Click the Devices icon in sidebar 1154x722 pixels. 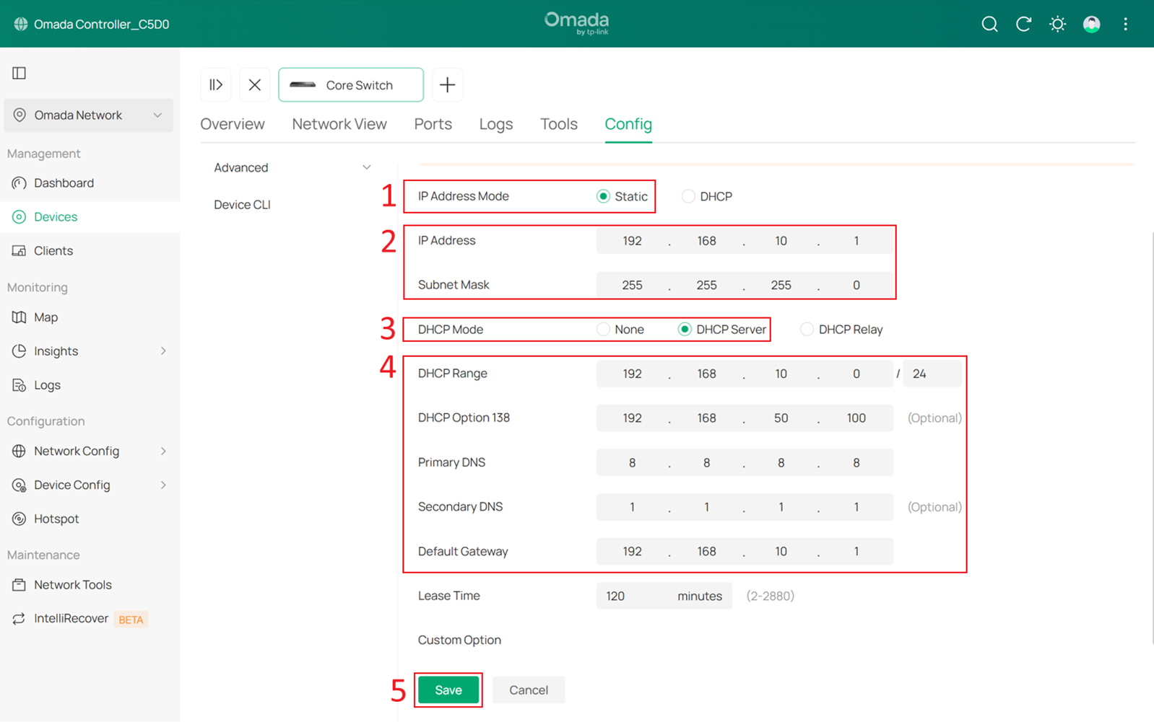click(x=19, y=217)
